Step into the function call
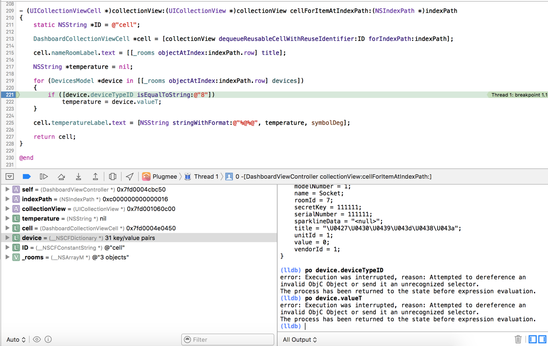Viewport: 548px width, 346px height. tap(78, 176)
